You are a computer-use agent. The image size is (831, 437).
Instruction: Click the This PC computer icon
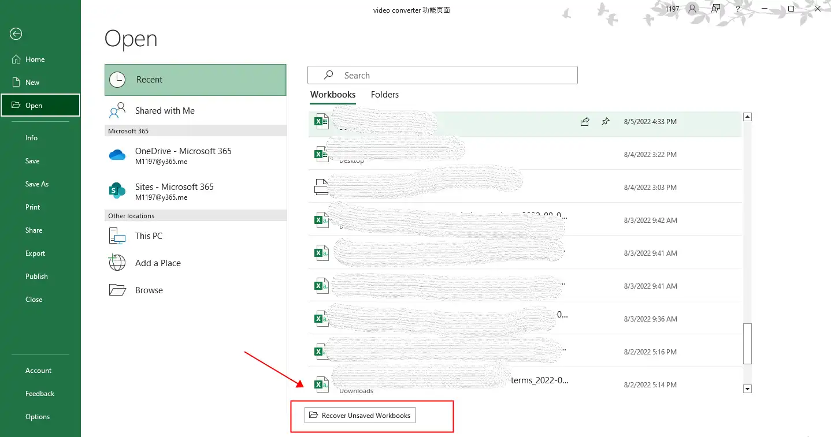tap(117, 236)
